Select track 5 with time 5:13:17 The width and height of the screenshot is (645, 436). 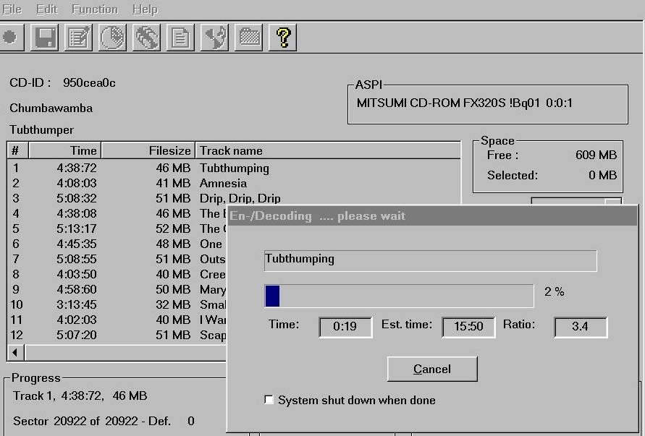[117, 229]
